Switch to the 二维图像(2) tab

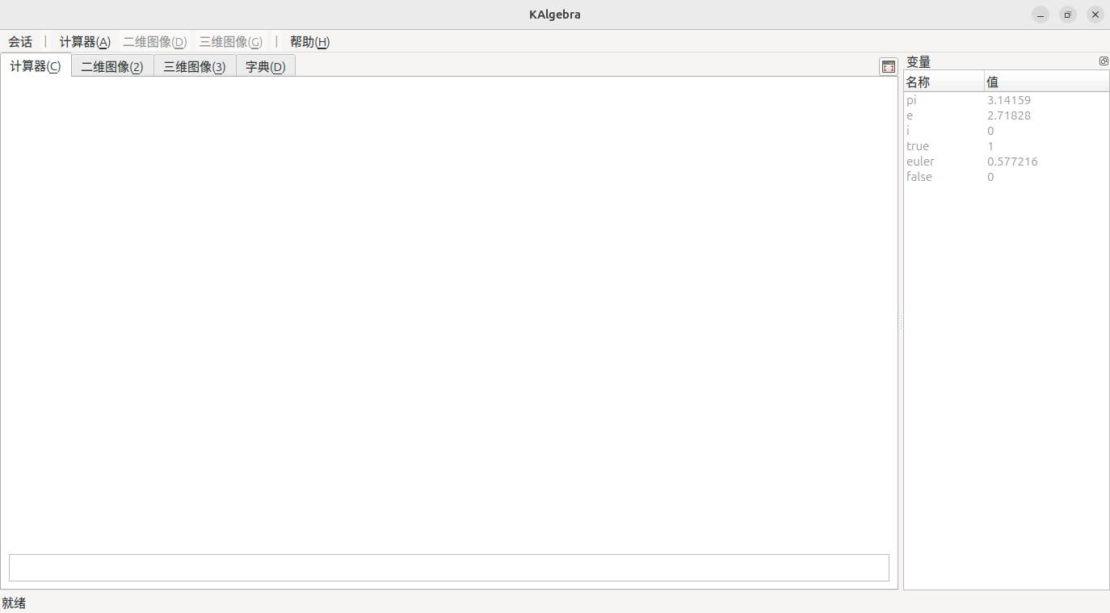(112, 67)
